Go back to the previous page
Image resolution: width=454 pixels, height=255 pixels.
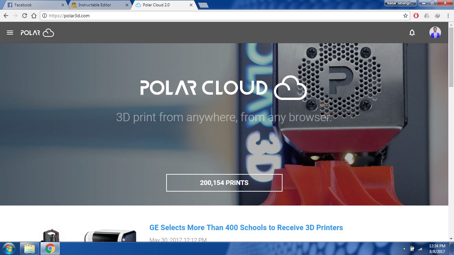click(6, 16)
